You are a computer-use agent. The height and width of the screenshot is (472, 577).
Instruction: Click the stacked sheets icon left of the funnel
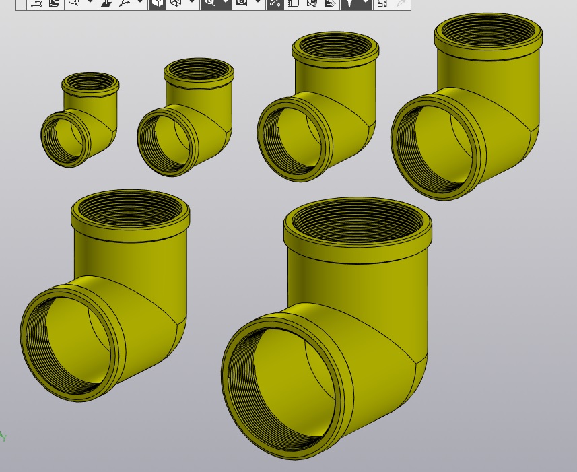330,3
